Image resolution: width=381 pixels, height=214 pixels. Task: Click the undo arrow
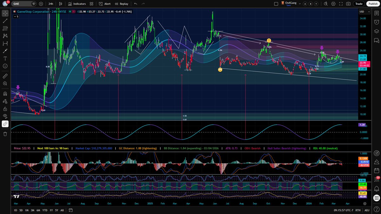(136, 4)
